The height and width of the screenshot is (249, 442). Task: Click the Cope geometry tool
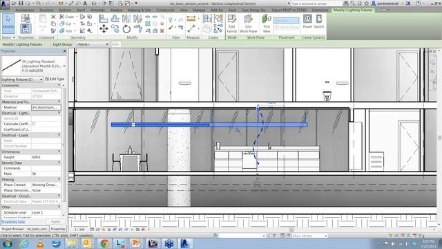point(68,17)
